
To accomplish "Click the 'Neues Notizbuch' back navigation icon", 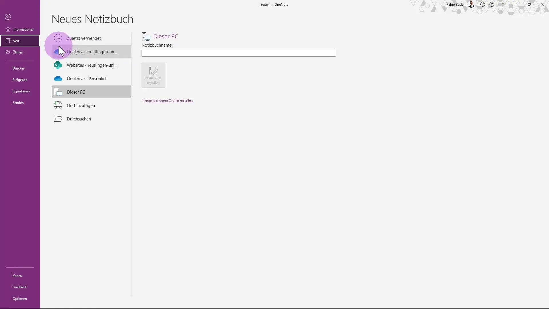I will [7, 17].
